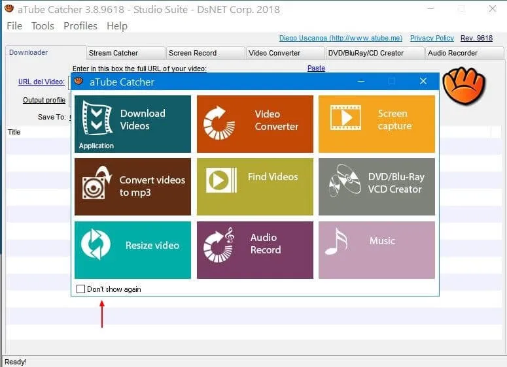507x367 pixels.
Task: Click the Title column header
Action: 14,132
